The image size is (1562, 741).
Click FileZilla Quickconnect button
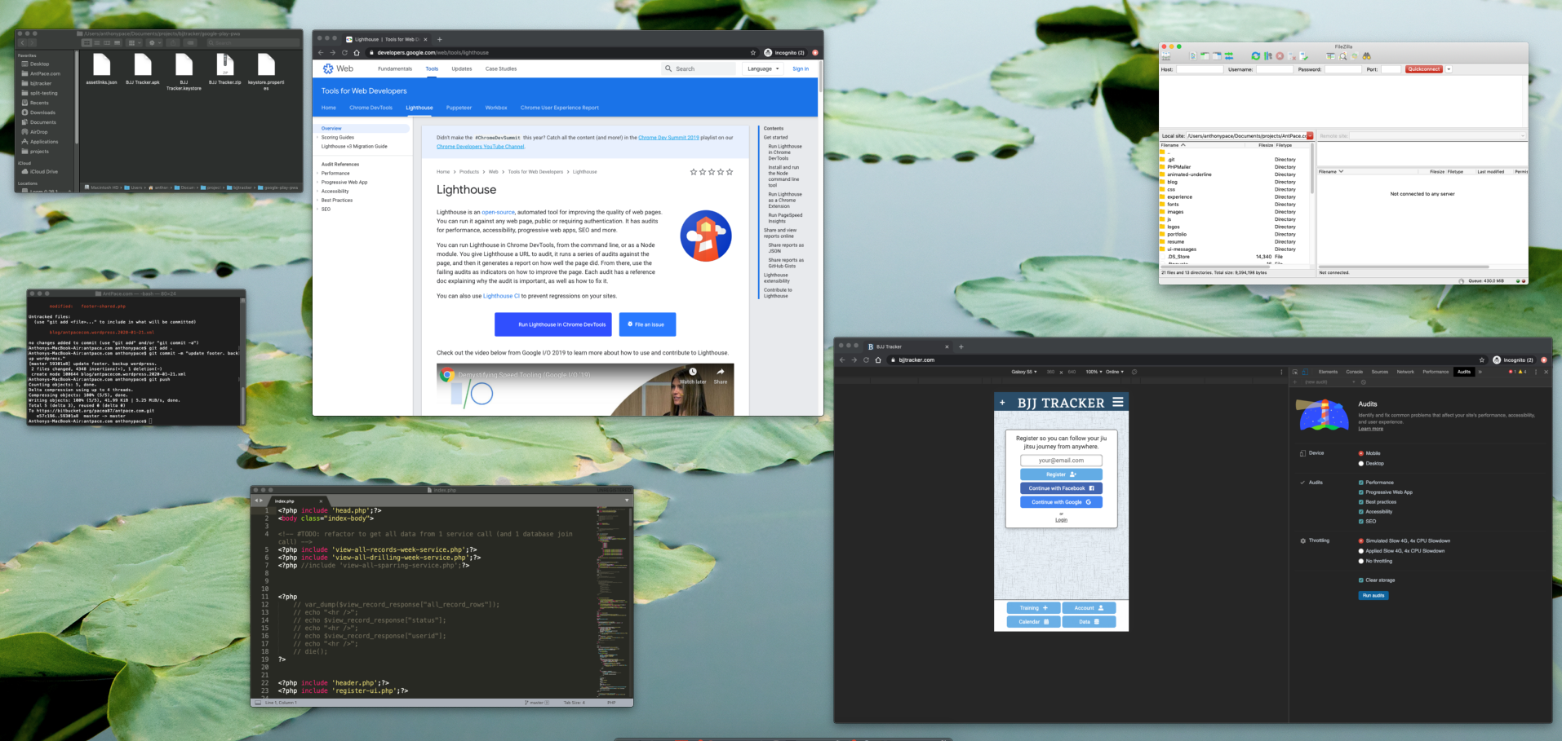[1424, 69]
